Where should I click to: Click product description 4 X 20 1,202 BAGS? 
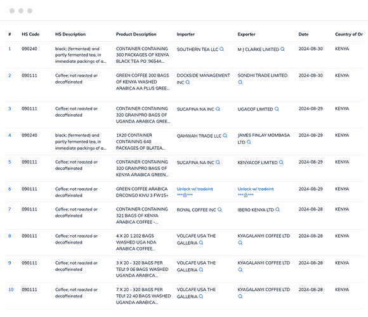point(136,242)
